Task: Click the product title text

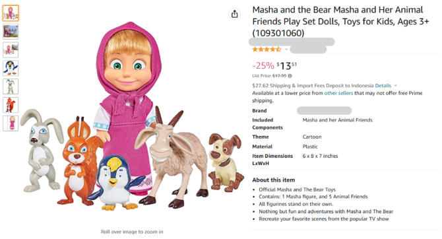Action: (x=340, y=21)
